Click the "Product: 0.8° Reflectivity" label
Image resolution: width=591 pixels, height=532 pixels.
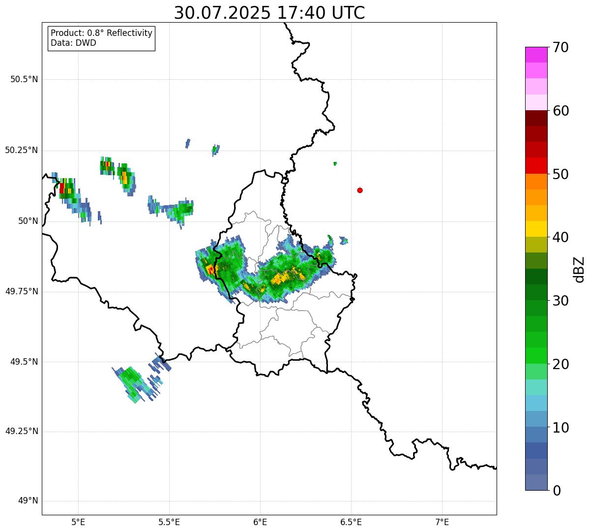[x=102, y=33]
